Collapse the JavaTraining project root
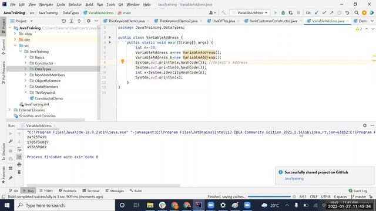The height and width of the screenshot is (211, 376). (10, 28)
